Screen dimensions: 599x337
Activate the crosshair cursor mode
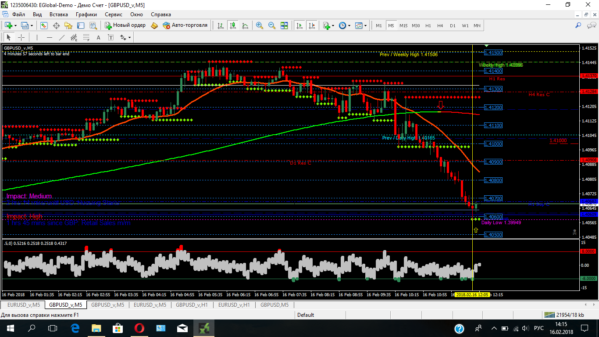pyautogui.click(x=21, y=37)
